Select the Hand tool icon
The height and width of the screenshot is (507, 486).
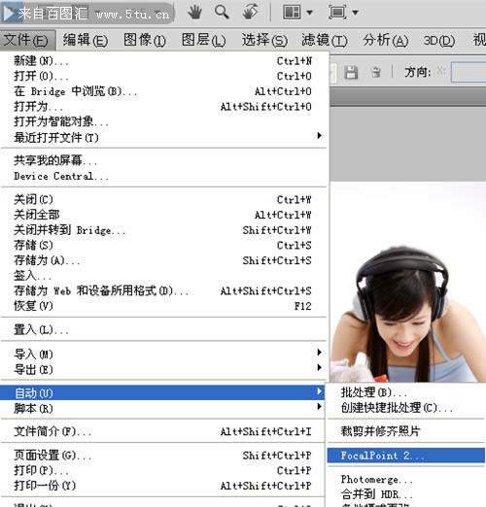(x=194, y=13)
